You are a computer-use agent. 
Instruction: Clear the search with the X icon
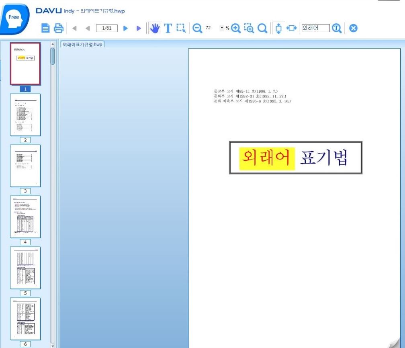[x=353, y=28]
